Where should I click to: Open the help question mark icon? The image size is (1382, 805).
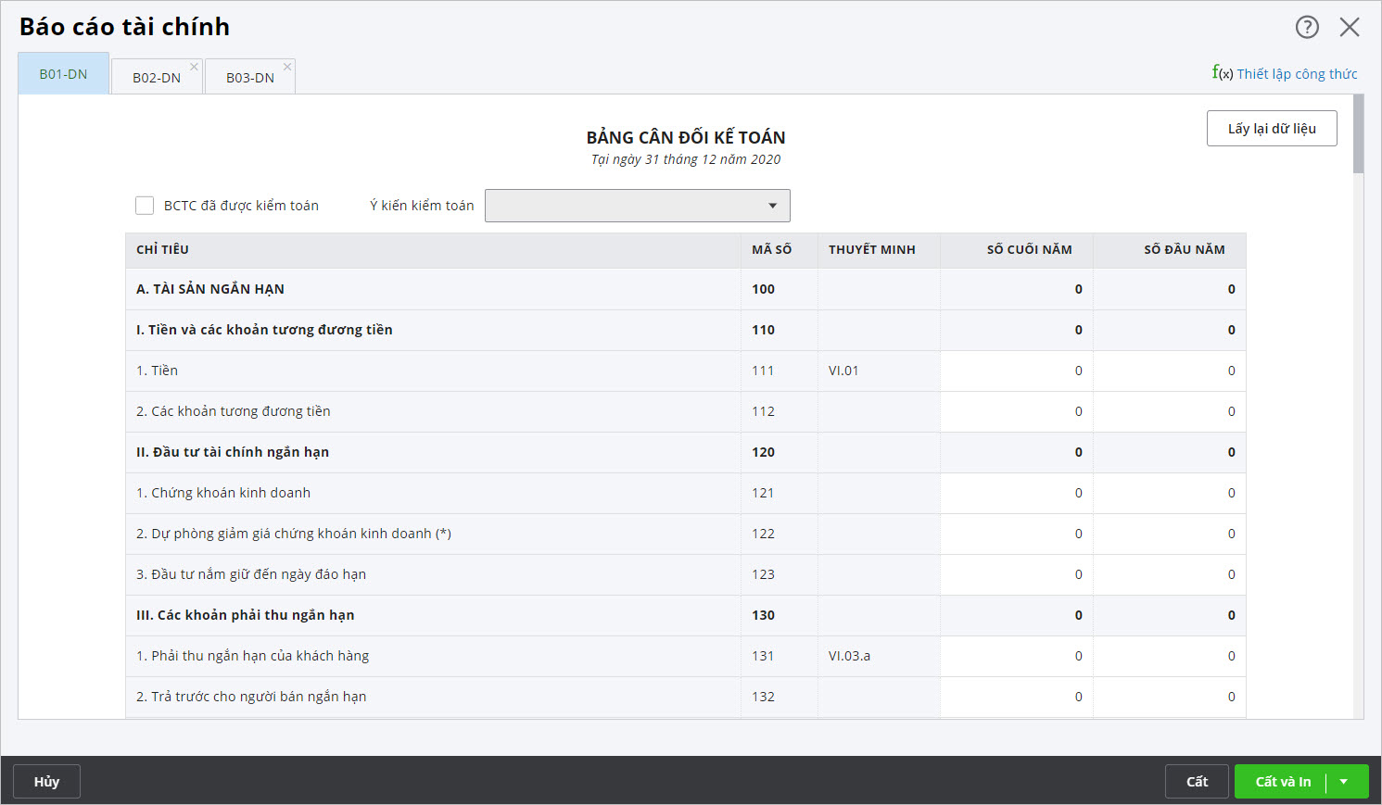[x=1307, y=27]
